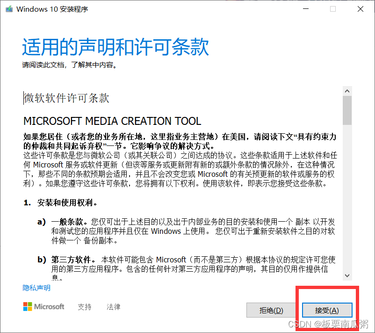Open the 隐私声明 privacy statement link
The height and width of the screenshot is (333, 375).
36,288
